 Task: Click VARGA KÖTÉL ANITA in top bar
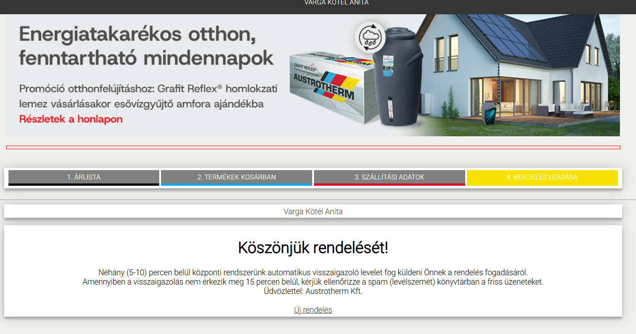pos(336,3)
